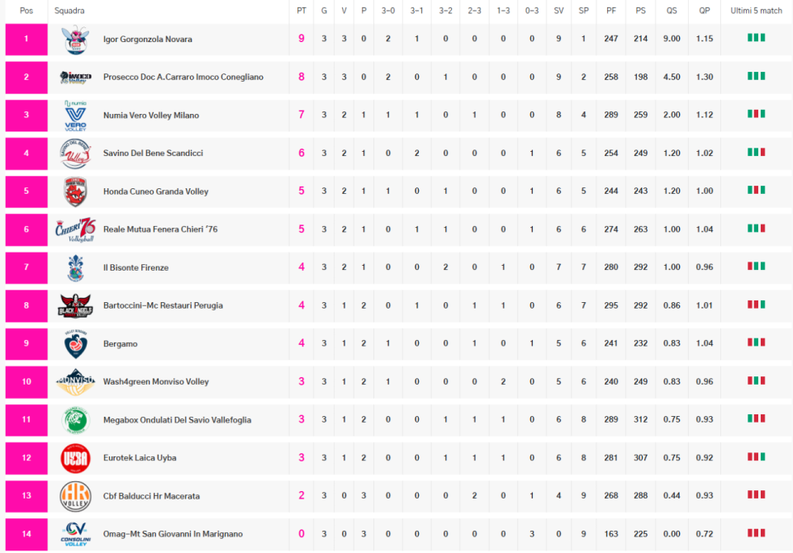Sort the table by PT column header
The image size is (793, 553).
tap(302, 11)
